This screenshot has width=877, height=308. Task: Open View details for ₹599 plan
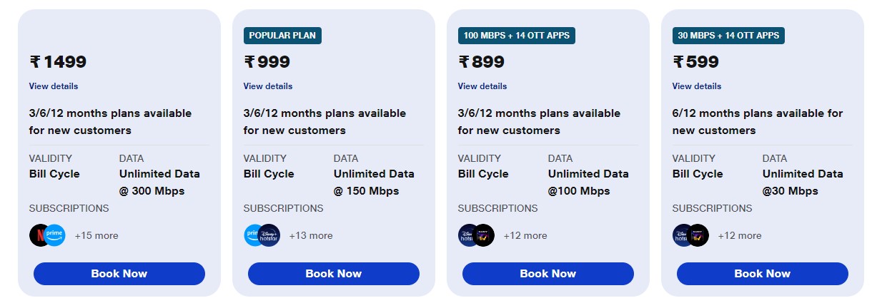coord(697,86)
